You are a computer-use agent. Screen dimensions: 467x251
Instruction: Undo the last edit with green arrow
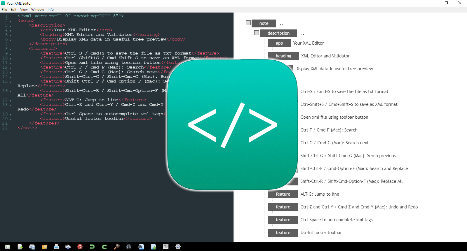pos(92,247)
